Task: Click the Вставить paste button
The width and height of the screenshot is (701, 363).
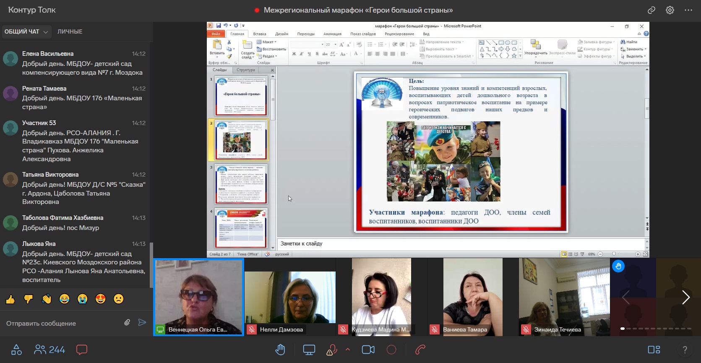Action: [x=217, y=48]
